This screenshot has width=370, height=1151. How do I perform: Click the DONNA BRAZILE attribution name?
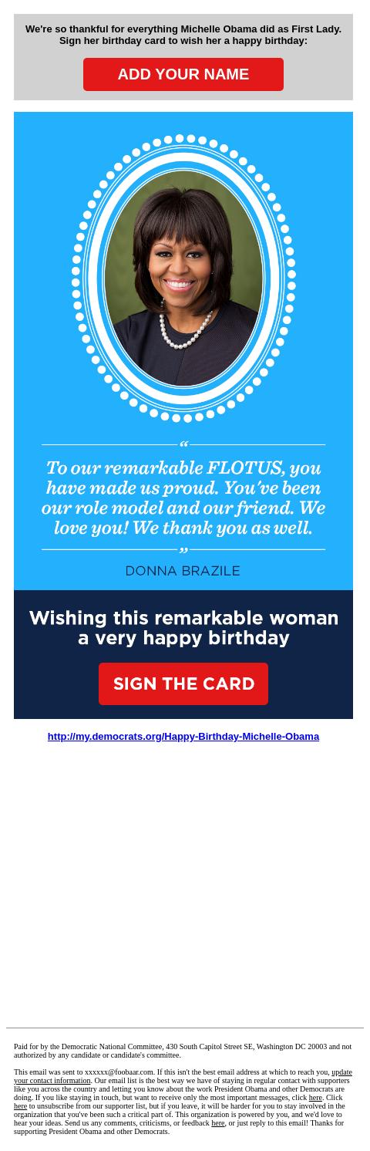point(183,571)
